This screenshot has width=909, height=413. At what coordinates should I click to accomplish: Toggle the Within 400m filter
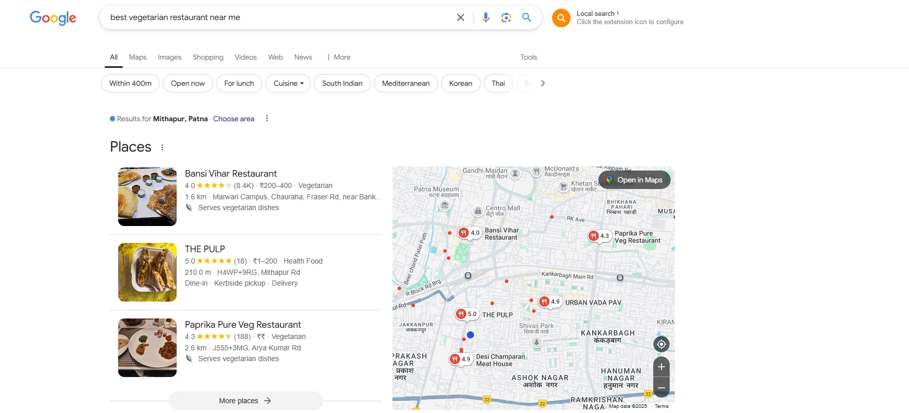pyautogui.click(x=130, y=83)
